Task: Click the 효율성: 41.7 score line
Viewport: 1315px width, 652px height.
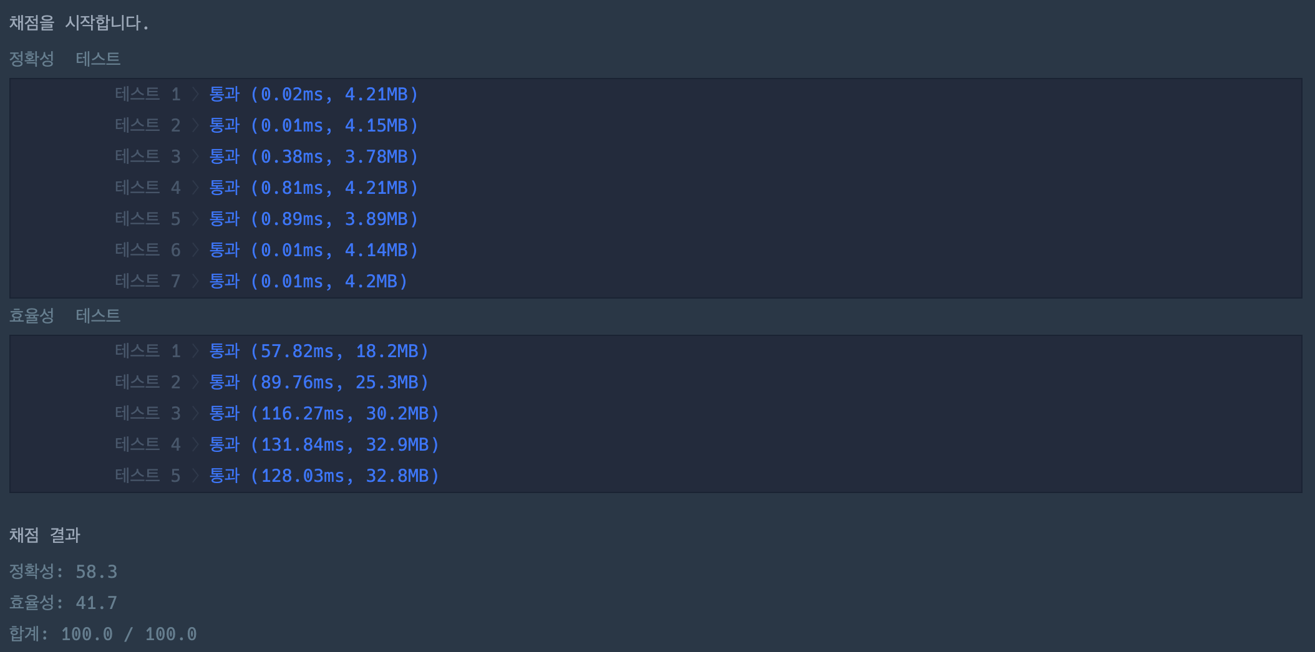Action: 64,603
